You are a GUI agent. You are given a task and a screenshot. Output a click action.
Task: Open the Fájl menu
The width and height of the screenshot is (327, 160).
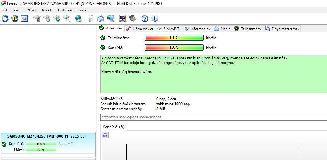[4, 10]
